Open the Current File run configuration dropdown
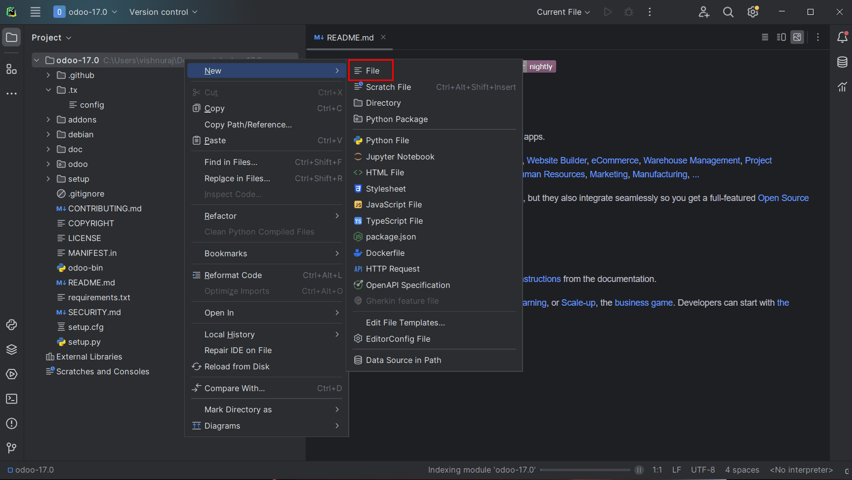852x480 pixels. [x=563, y=12]
